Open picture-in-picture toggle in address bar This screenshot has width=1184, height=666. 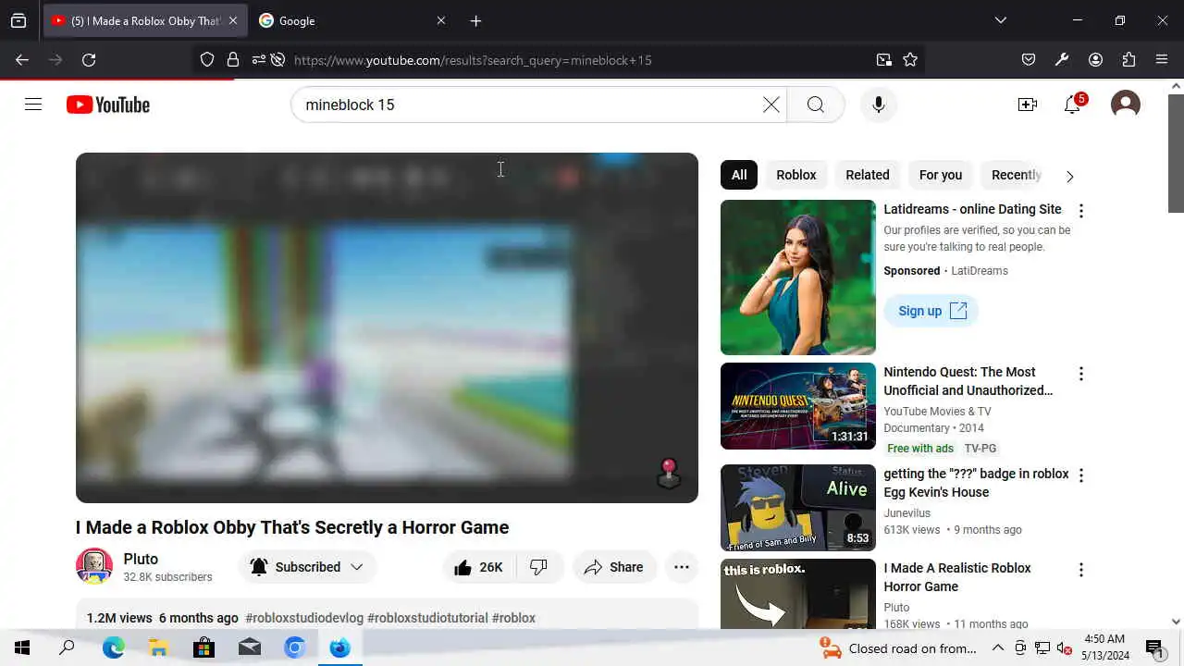[884, 59]
